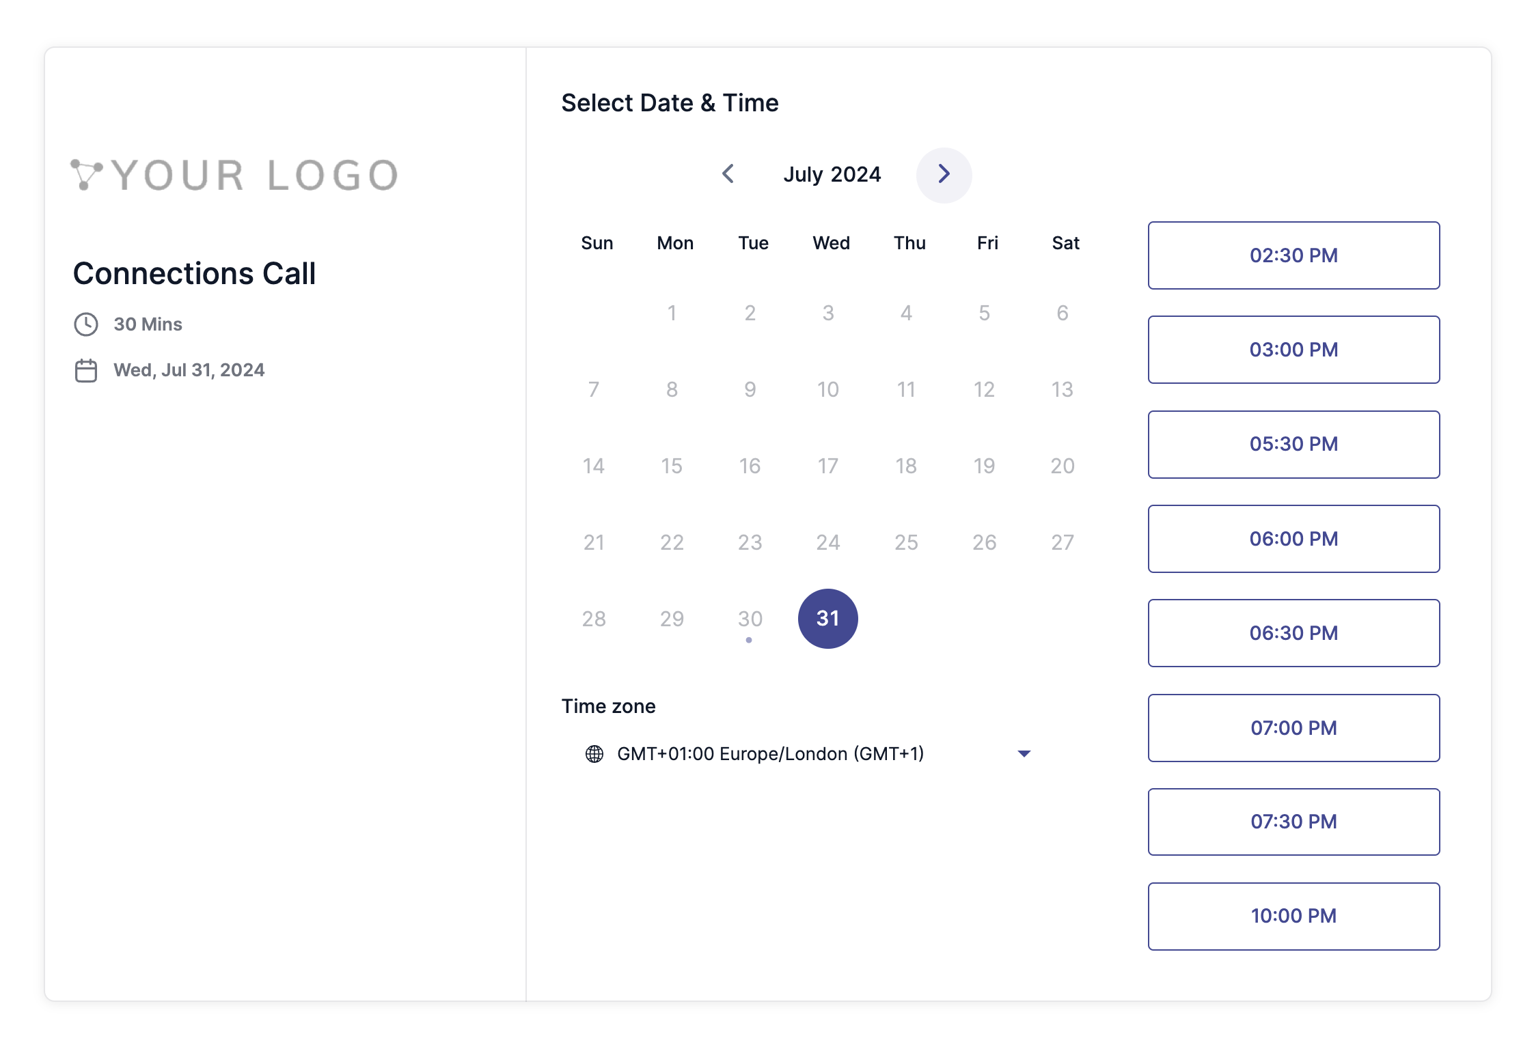Viewport: 1534px width, 1049px height.
Task: Choose the 06:30 PM appointment time
Action: click(x=1293, y=633)
